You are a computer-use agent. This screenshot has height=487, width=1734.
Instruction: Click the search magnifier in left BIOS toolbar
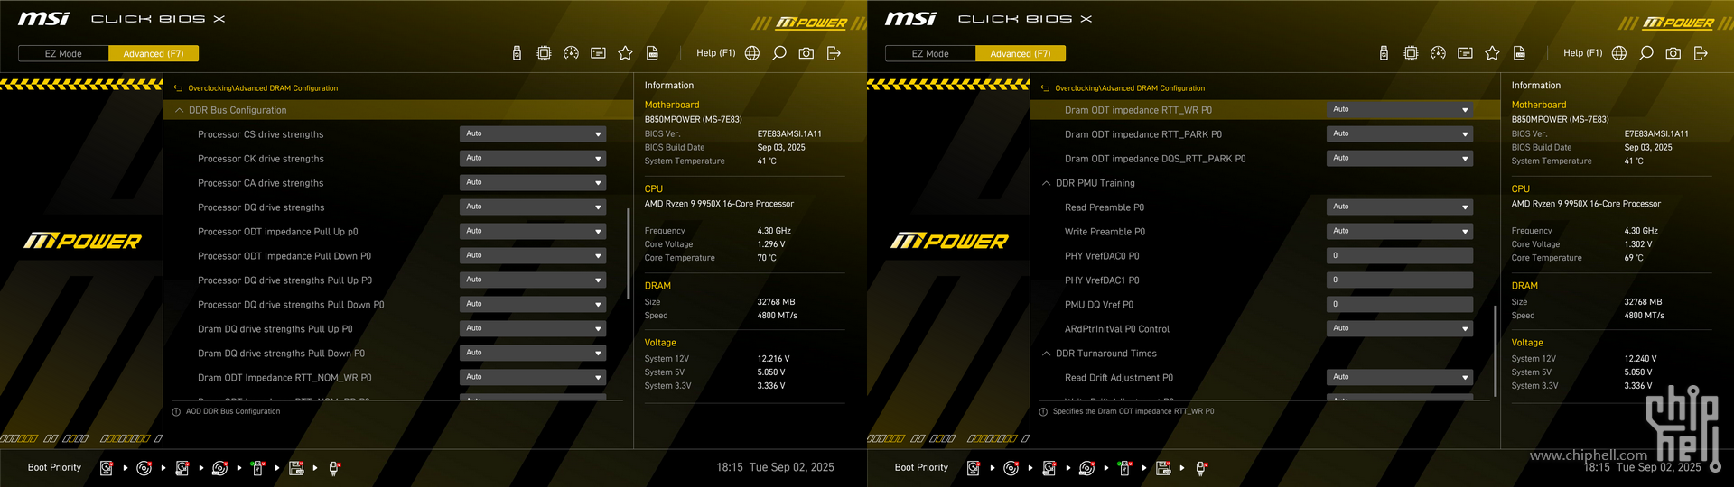pyautogui.click(x=779, y=53)
